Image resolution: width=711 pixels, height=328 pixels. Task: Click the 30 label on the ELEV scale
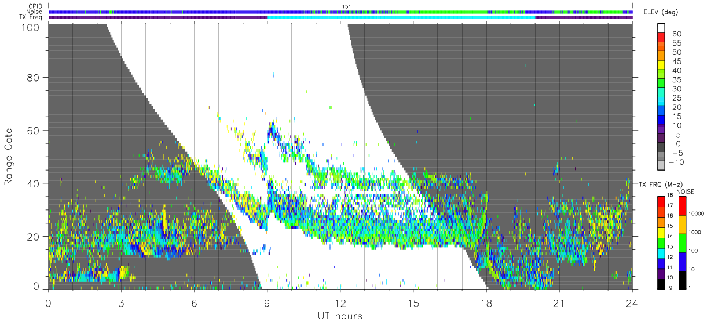tap(676, 89)
